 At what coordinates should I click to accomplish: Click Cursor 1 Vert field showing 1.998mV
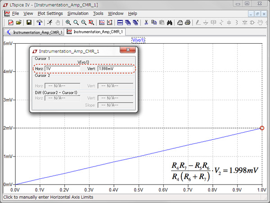coord(115,69)
